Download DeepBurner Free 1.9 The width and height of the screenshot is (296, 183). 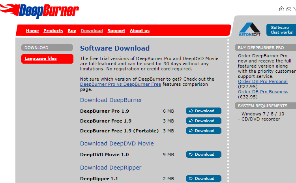coord(203,121)
